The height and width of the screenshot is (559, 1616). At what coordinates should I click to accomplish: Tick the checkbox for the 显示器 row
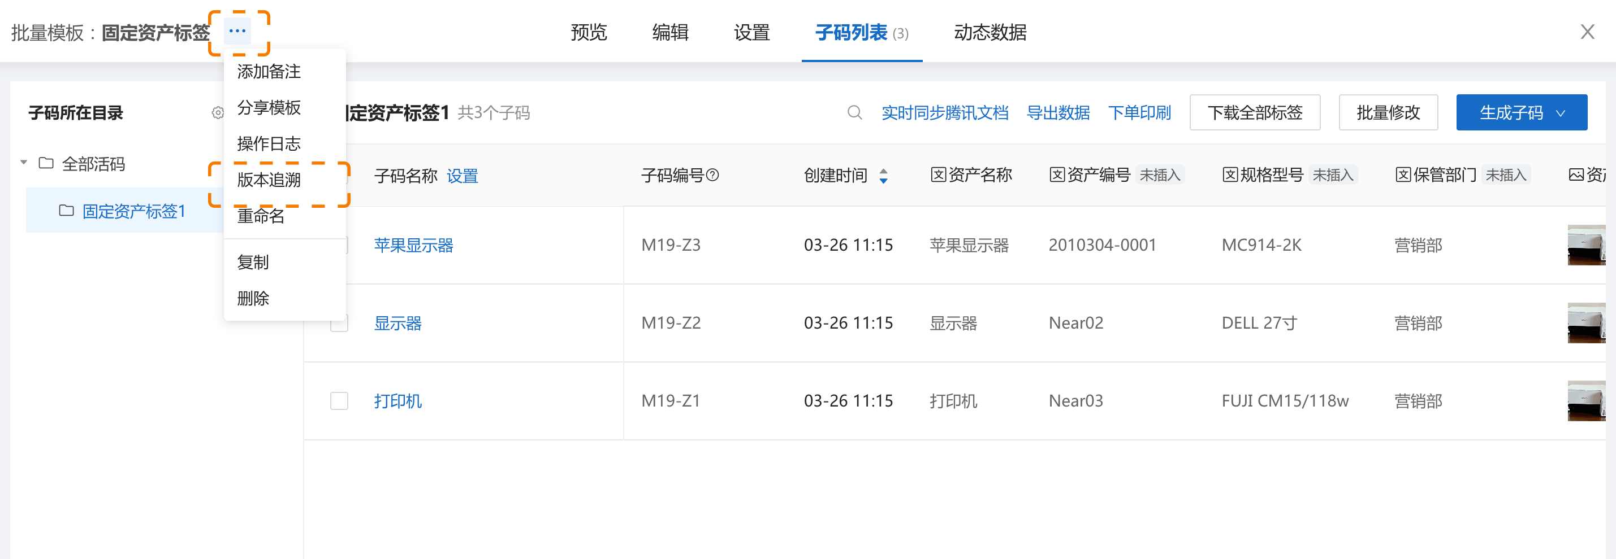click(x=339, y=324)
